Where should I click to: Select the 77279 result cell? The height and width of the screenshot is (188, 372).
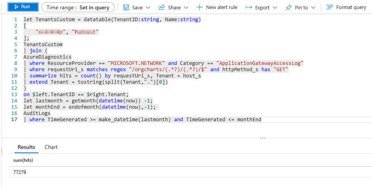[20, 172]
